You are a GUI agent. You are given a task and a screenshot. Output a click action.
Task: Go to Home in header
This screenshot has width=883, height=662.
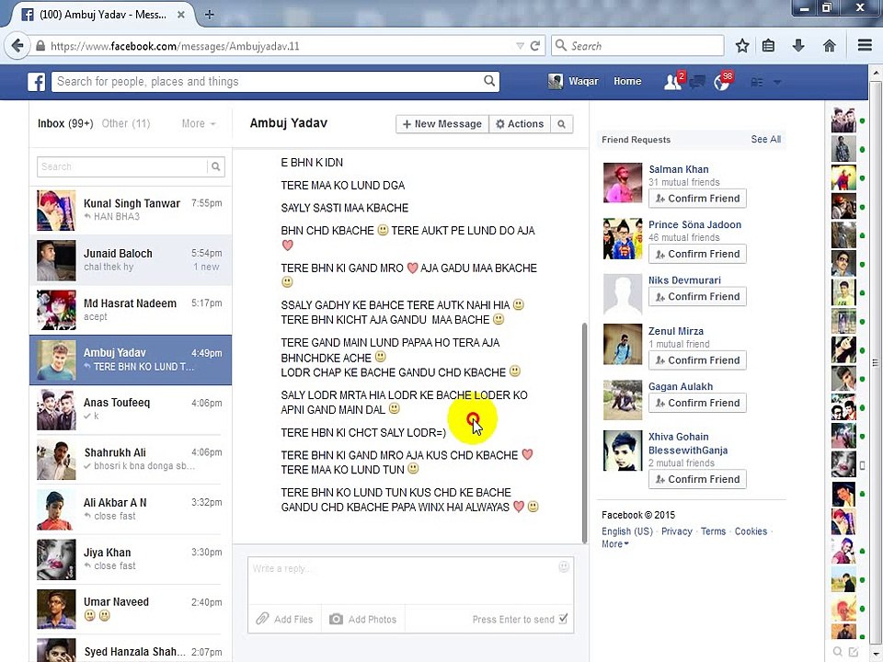(627, 81)
